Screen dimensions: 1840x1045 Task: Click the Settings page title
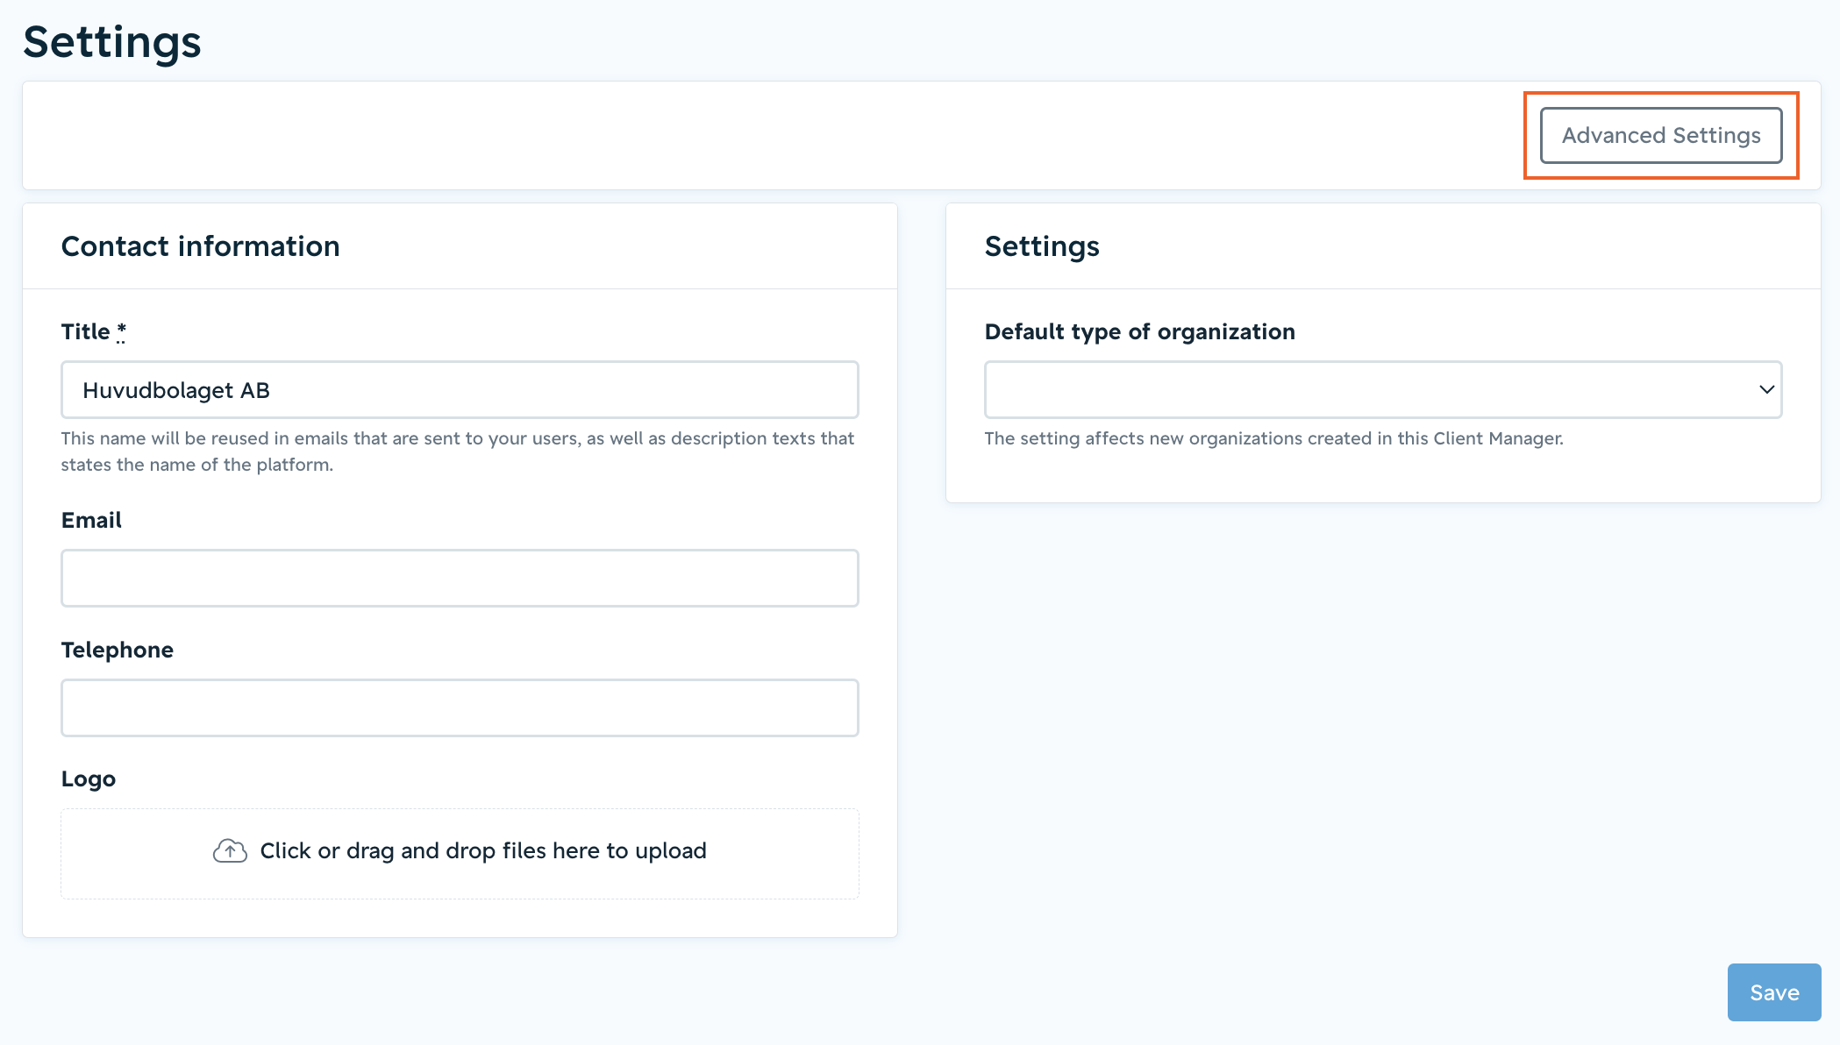pos(112,42)
